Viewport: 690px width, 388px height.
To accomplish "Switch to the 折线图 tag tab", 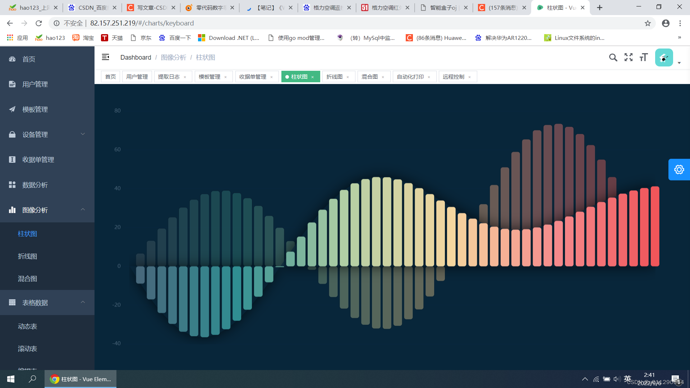I will coord(334,77).
